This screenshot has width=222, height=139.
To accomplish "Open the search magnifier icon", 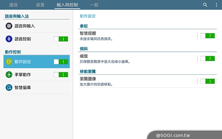I will pos(205,5).
